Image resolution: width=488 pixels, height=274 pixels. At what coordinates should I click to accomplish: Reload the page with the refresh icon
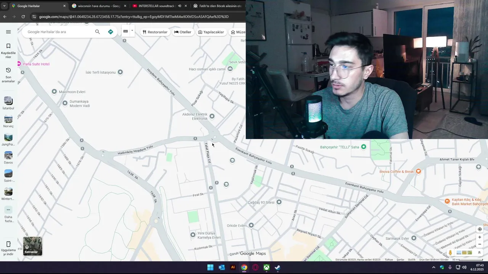tap(23, 17)
